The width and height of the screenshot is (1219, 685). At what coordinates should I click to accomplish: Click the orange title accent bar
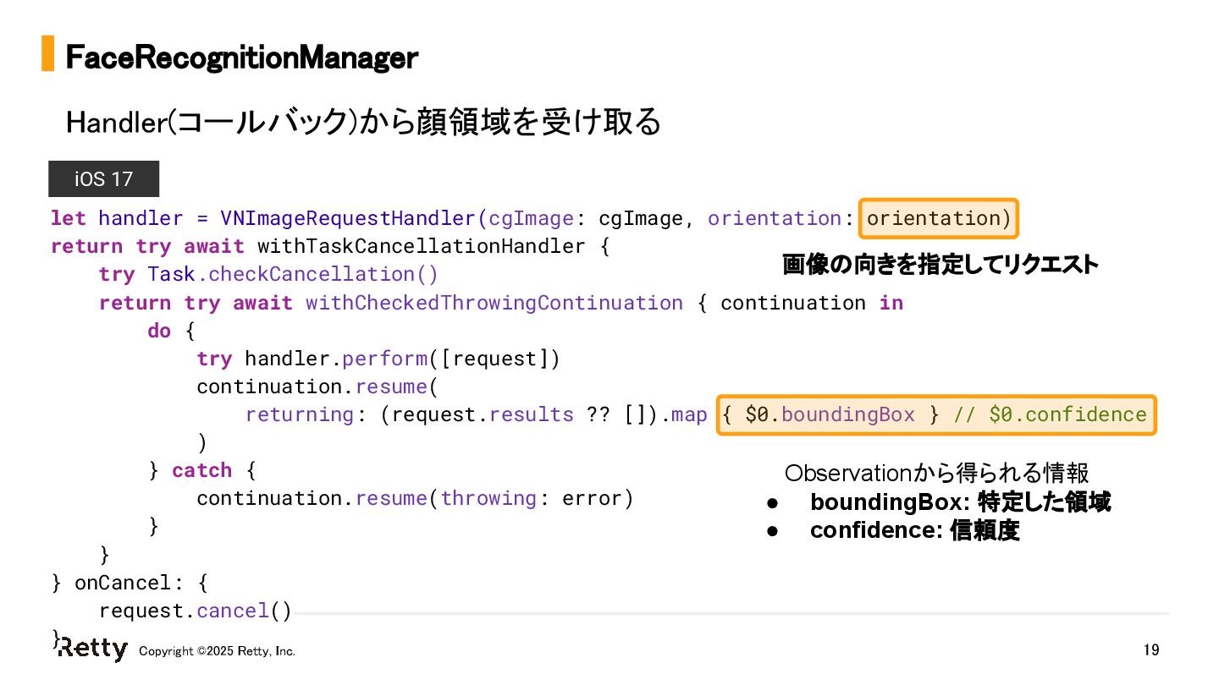pos(48,53)
